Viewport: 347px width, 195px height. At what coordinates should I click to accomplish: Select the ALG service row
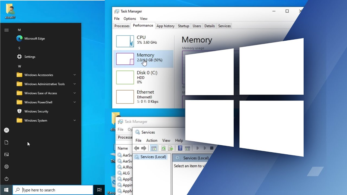coord(124,173)
